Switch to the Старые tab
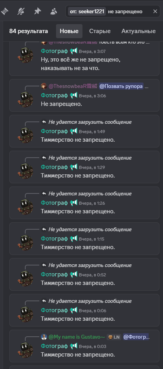 (100, 31)
